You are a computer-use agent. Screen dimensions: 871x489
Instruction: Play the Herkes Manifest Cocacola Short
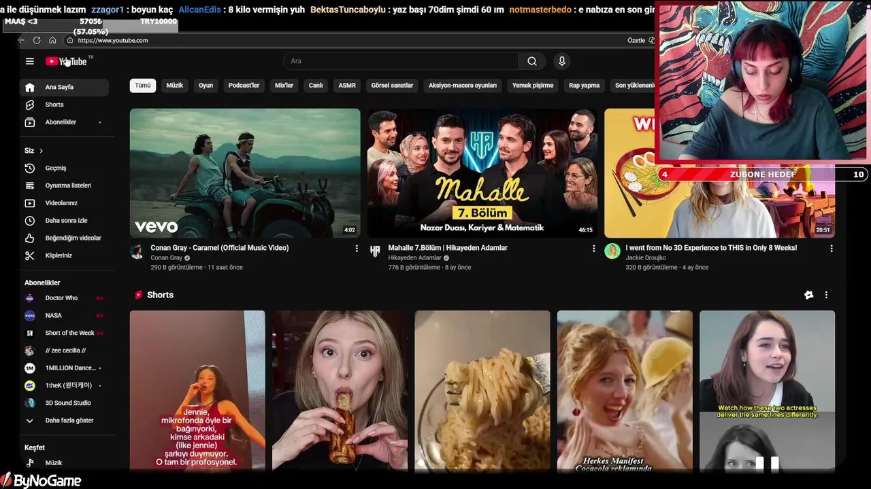625,391
